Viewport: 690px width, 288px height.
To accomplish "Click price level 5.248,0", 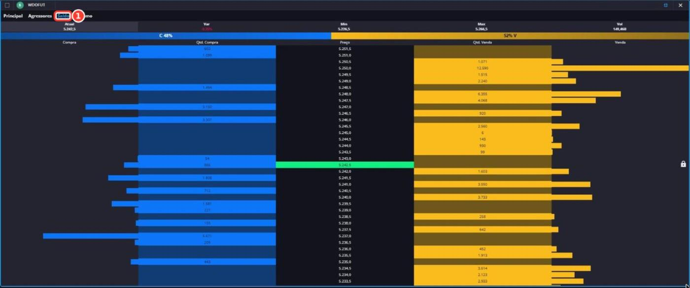I will coord(345,94).
